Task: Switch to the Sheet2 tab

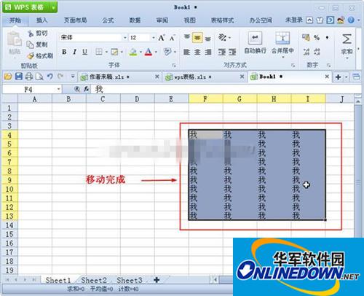Action: pyautogui.click(x=94, y=281)
